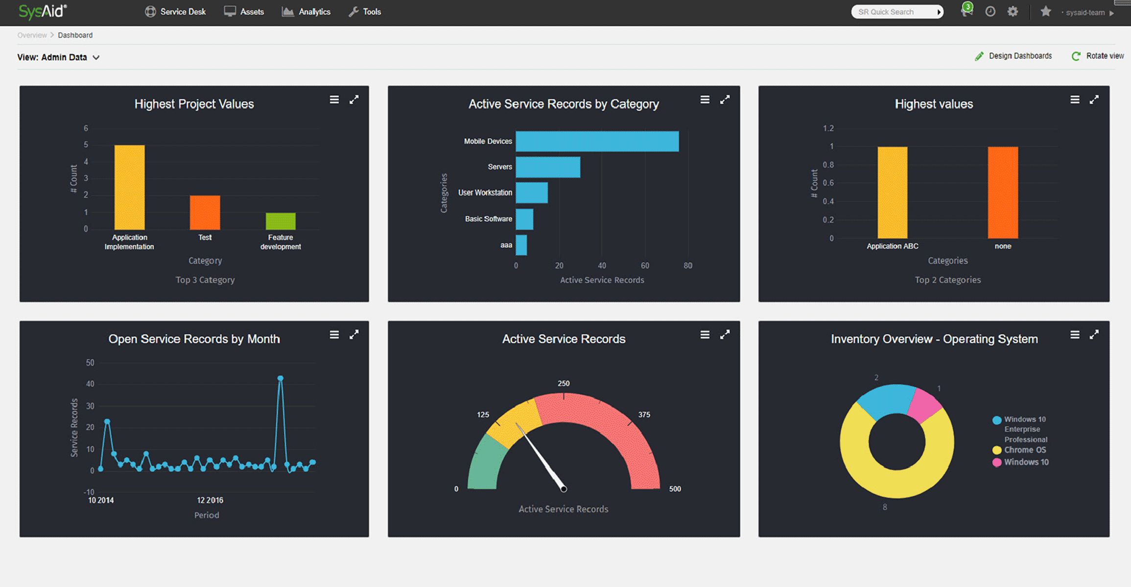Expand the Highest Project Values widget fullscreen
Viewport: 1131px width, 587px height.
pyautogui.click(x=354, y=100)
